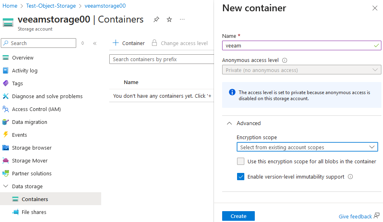Image resolution: width=383 pixels, height=222 pixels.
Task: Click the plus icon to add a container
Action: tap(116, 43)
